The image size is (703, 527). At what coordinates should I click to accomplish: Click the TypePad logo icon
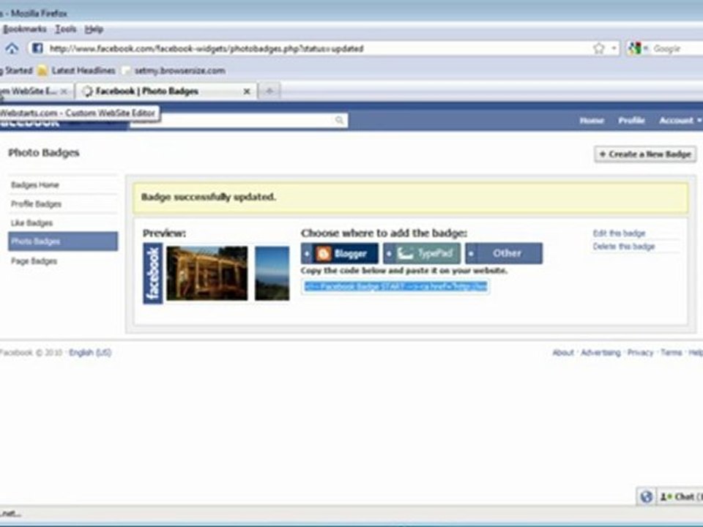point(405,254)
